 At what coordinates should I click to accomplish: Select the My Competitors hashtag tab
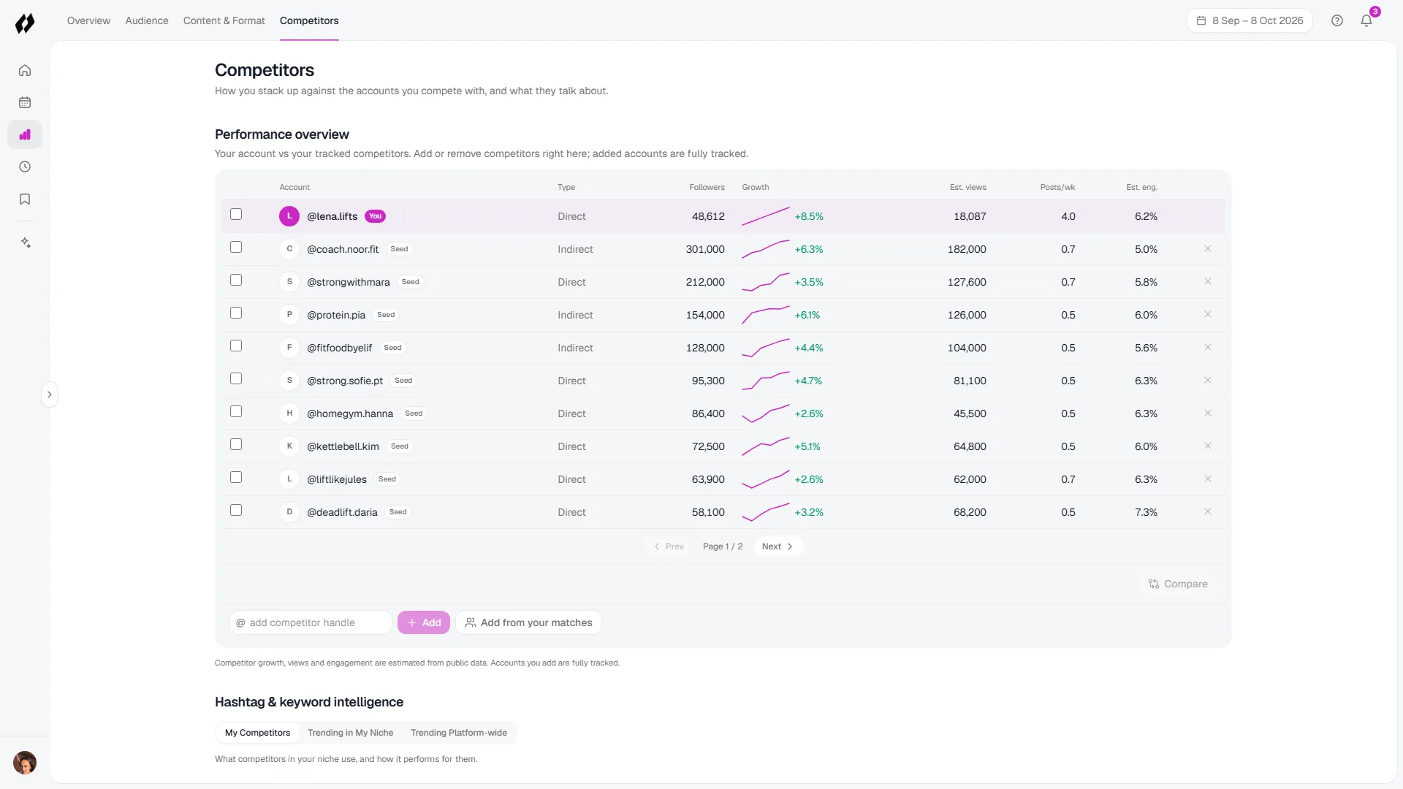[257, 733]
